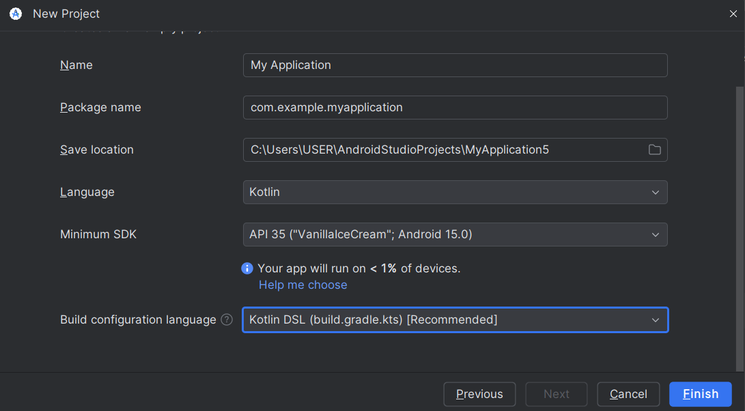Viewport: 745px width, 411px height.
Task: Click the help icon beside Build configuration language
Action: (x=227, y=320)
